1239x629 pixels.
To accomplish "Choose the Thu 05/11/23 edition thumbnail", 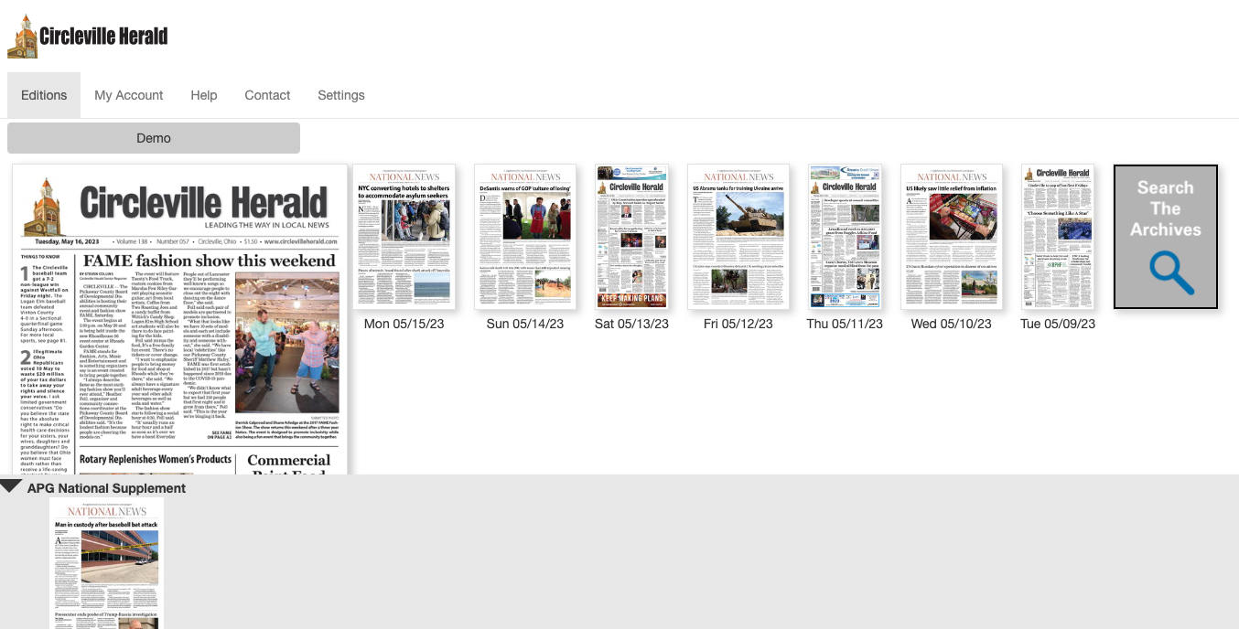I will (845, 237).
